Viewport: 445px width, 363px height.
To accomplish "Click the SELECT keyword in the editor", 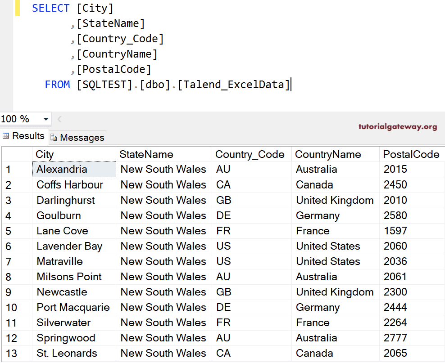I will coord(50,8).
